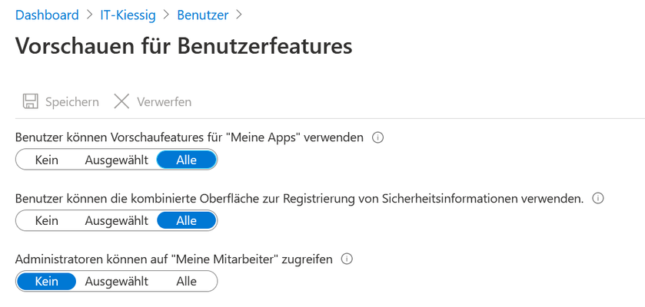Image resolution: width=645 pixels, height=307 pixels.
Task: Show info tooltip for Sicherheitsinformationen setting
Action: pos(597,199)
